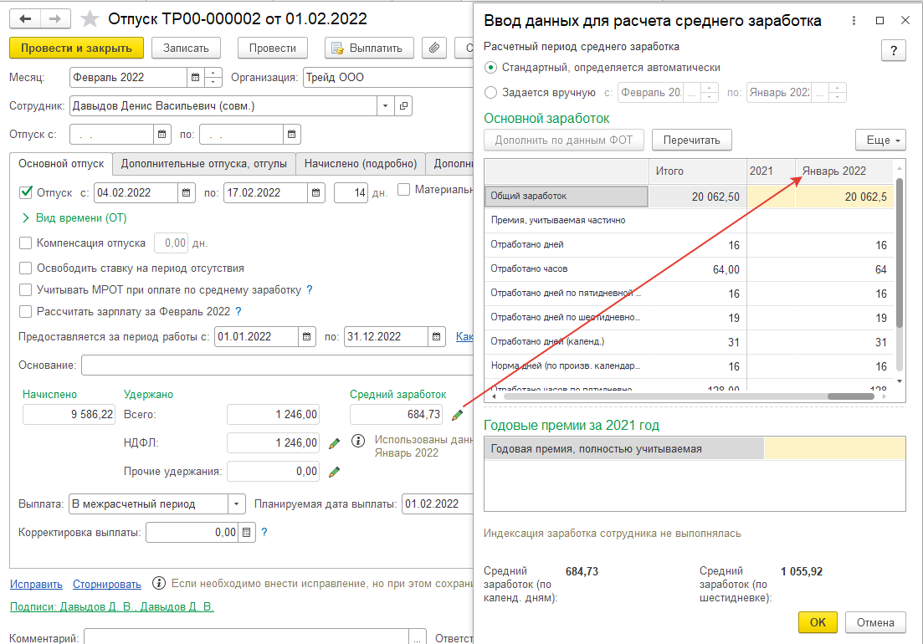
Task: Toggle the Отпуск checkbox
Action: point(26,192)
